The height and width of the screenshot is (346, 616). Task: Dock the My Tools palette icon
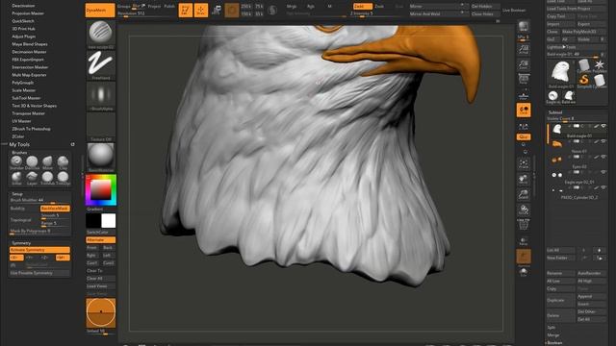[x=73, y=145]
